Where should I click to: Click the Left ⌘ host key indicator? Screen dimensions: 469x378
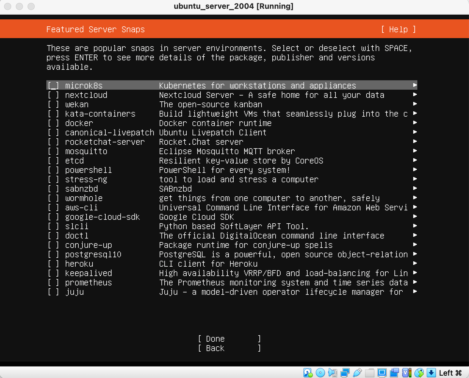tap(450, 373)
